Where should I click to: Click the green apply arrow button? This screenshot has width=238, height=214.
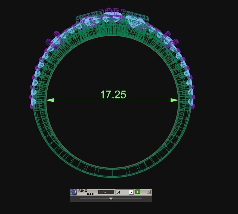click(138, 192)
